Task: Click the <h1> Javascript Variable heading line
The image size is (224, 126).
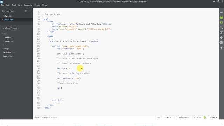Action: [x=73, y=41]
